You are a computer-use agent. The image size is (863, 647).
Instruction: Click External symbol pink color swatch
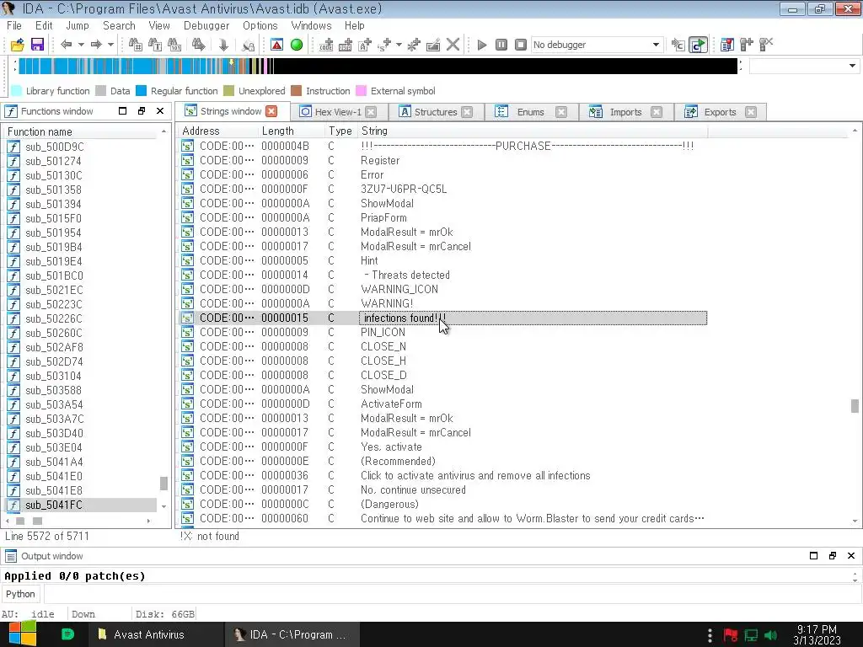361,91
